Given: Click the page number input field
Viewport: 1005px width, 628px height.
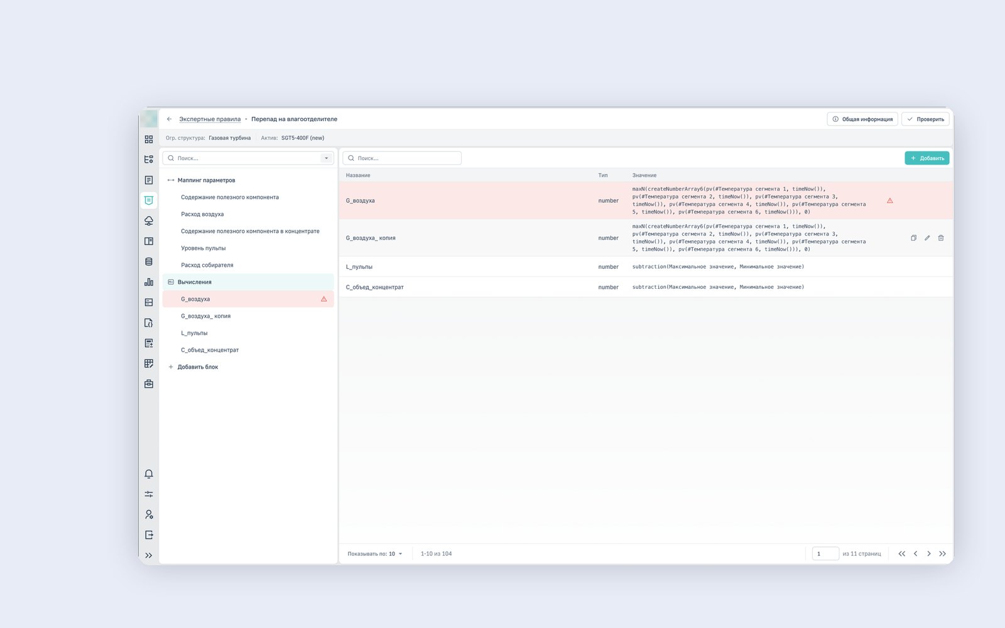Looking at the screenshot, I should click(x=825, y=554).
